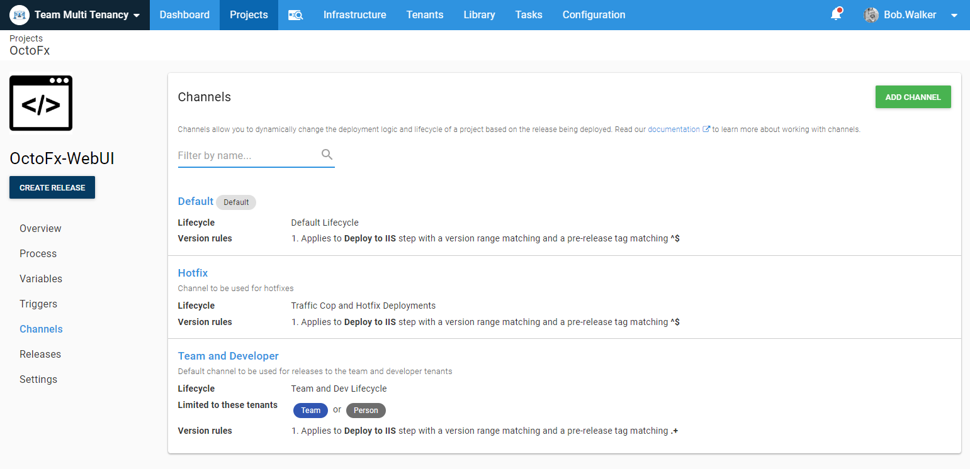
Task: Open the Bob.Walker user menu arrow
Action: click(954, 15)
